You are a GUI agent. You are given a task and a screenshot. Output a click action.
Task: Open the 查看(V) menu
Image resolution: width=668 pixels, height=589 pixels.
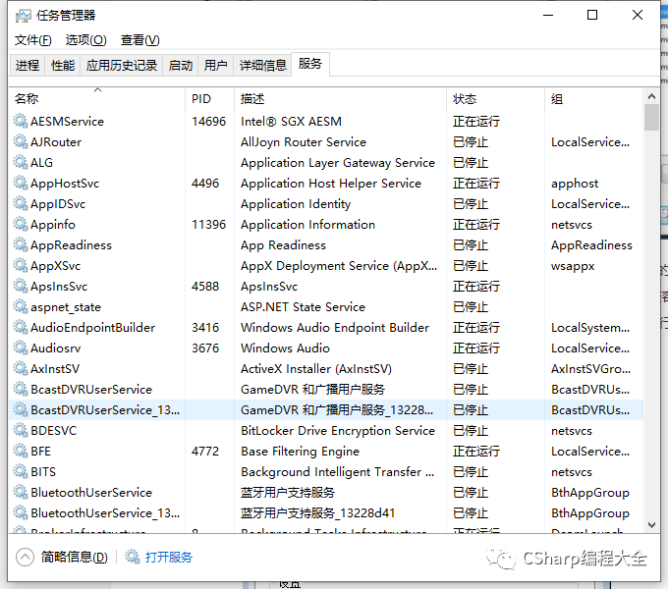point(139,40)
